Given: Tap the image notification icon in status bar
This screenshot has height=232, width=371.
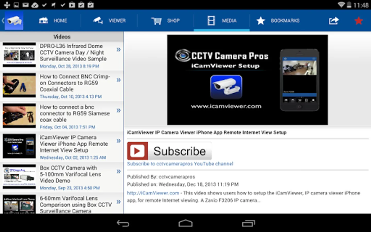Looking at the screenshot, I should pyautogui.click(x=16, y=5).
